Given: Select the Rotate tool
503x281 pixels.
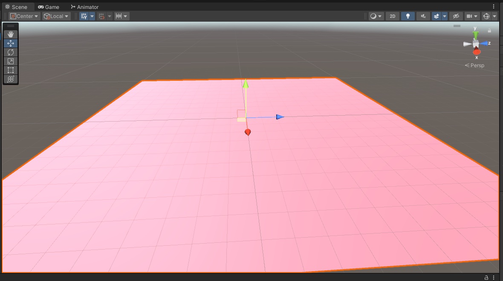Looking at the screenshot, I should tap(11, 52).
